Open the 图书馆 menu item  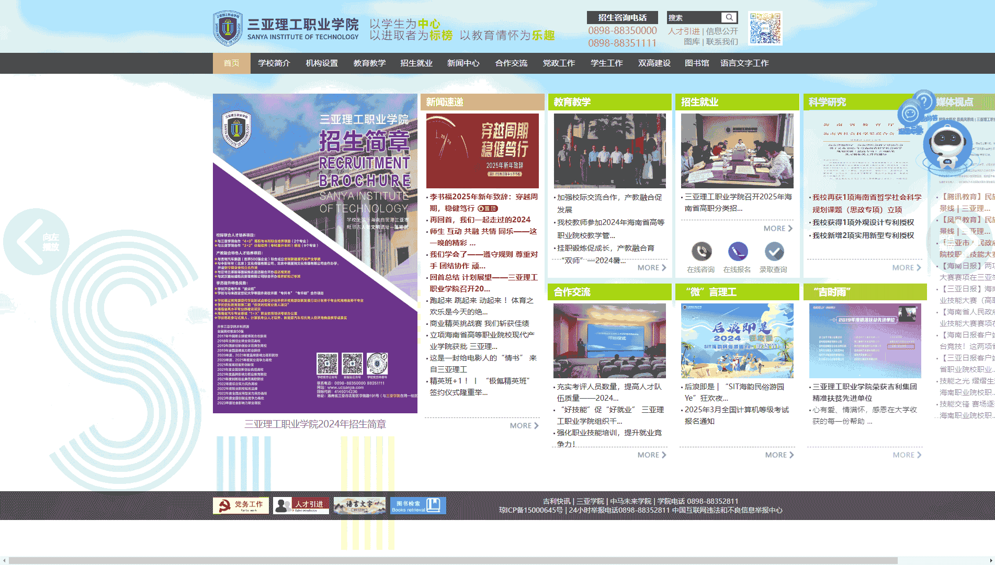click(697, 63)
